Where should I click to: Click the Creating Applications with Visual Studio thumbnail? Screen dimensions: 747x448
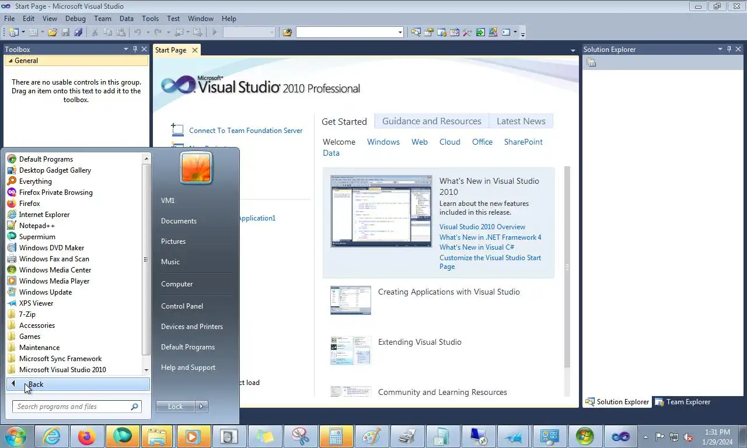tap(351, 300)
